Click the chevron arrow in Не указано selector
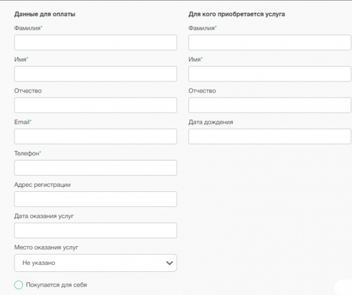 click(x=170, y=263)
